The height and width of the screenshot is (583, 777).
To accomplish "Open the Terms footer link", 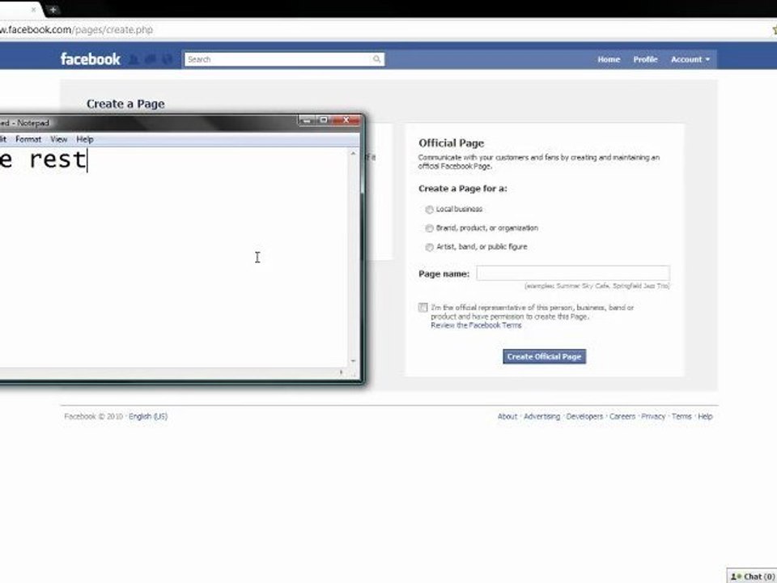I will coord(681,416).
